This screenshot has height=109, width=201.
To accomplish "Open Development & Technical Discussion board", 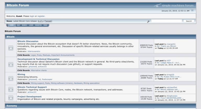I will tap(38, 59).
